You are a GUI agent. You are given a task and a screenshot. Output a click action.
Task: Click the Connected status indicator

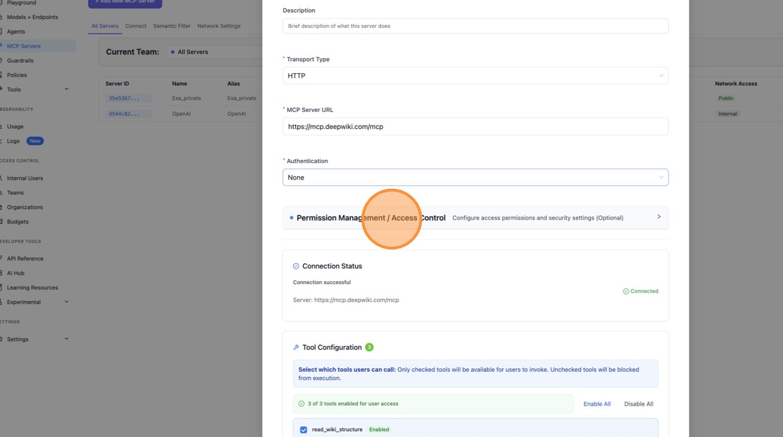coord(641,291)
